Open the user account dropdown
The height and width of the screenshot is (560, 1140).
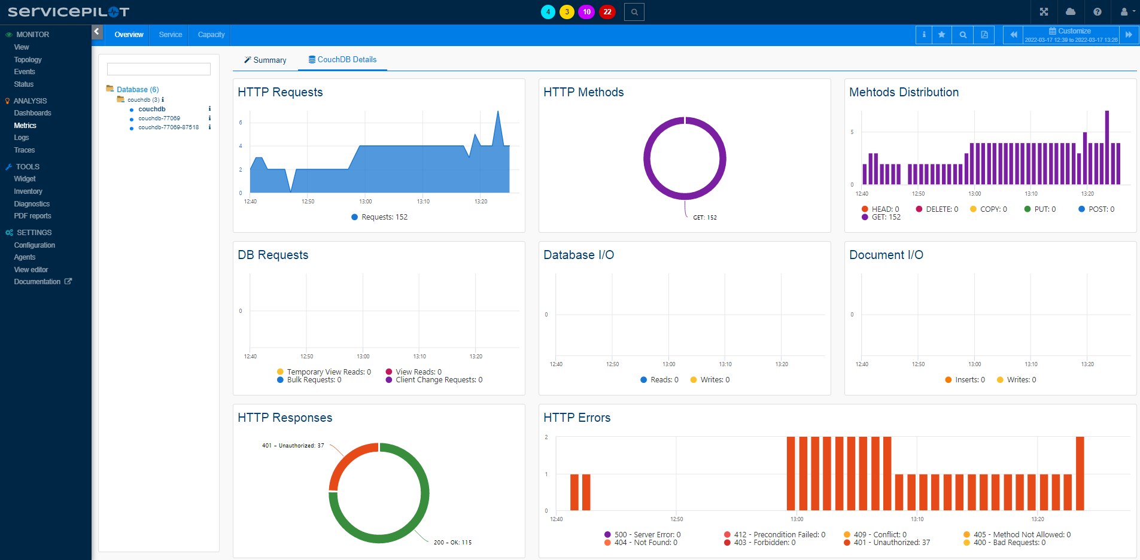[x=1127, y=12]
